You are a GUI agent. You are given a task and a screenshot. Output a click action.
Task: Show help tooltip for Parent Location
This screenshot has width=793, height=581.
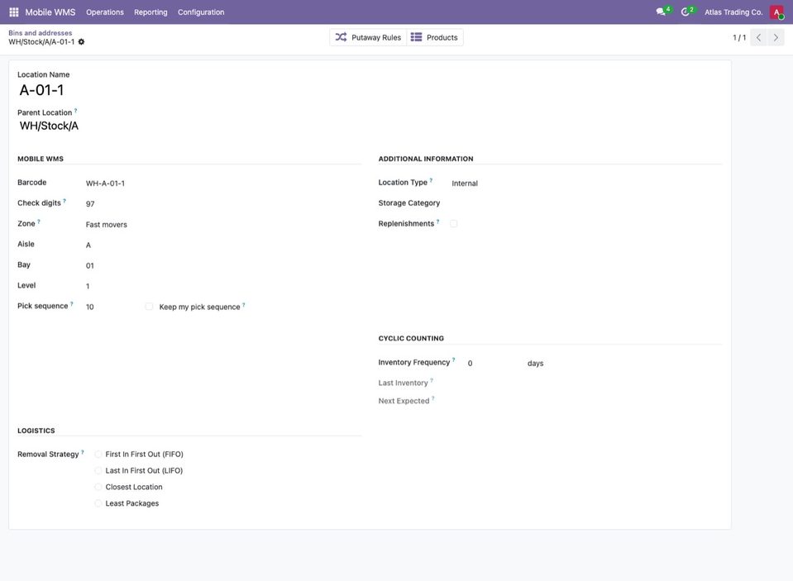tap(76, 110)
